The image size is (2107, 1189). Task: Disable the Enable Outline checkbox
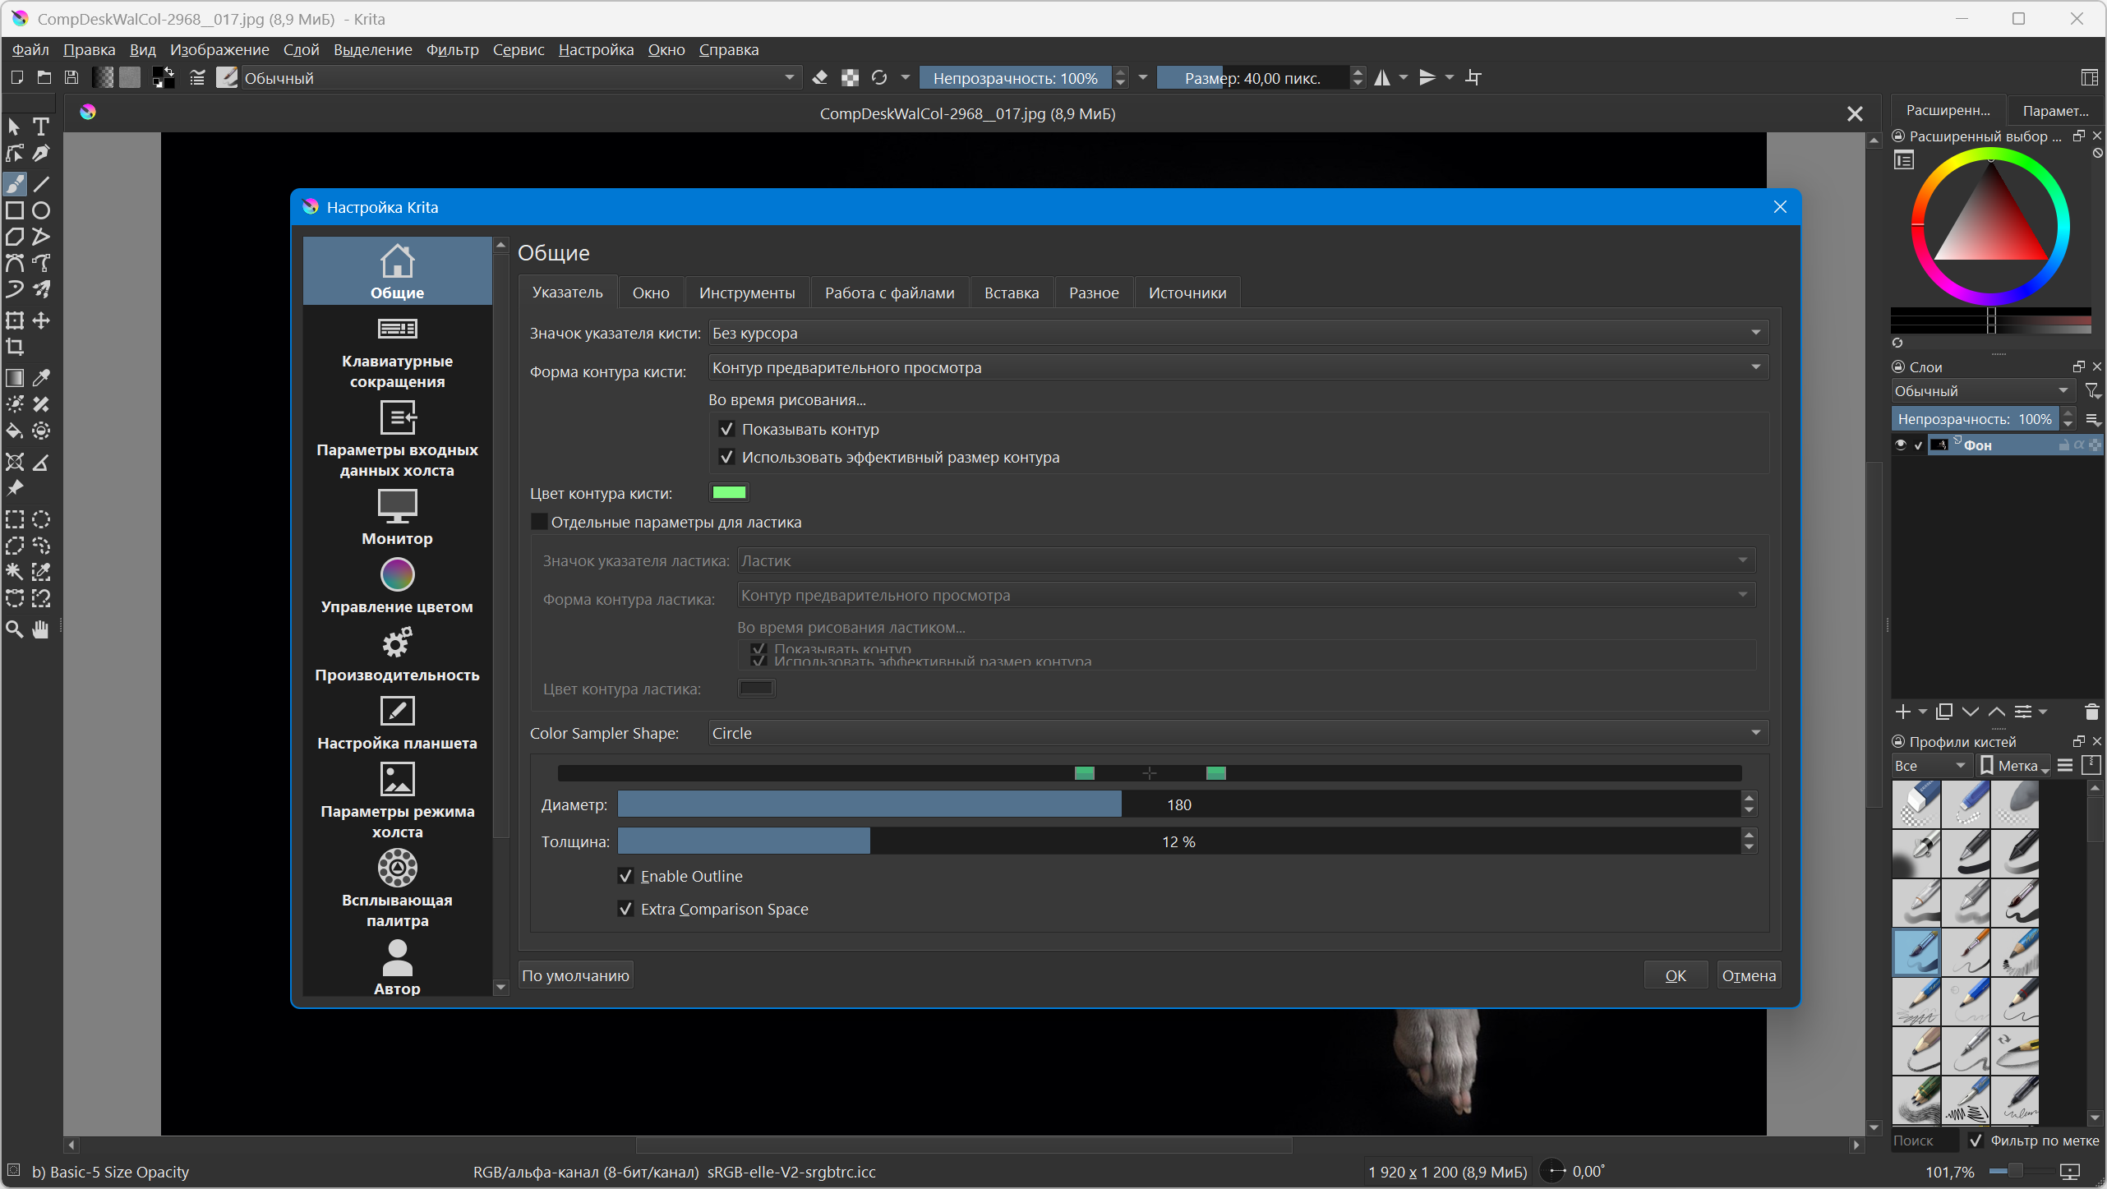626,876
